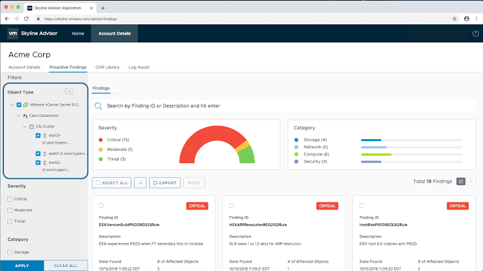The height and width of the screenshot is (271, 483).
Task: Click the VMware vm logo icon
Action: (12, 33)
